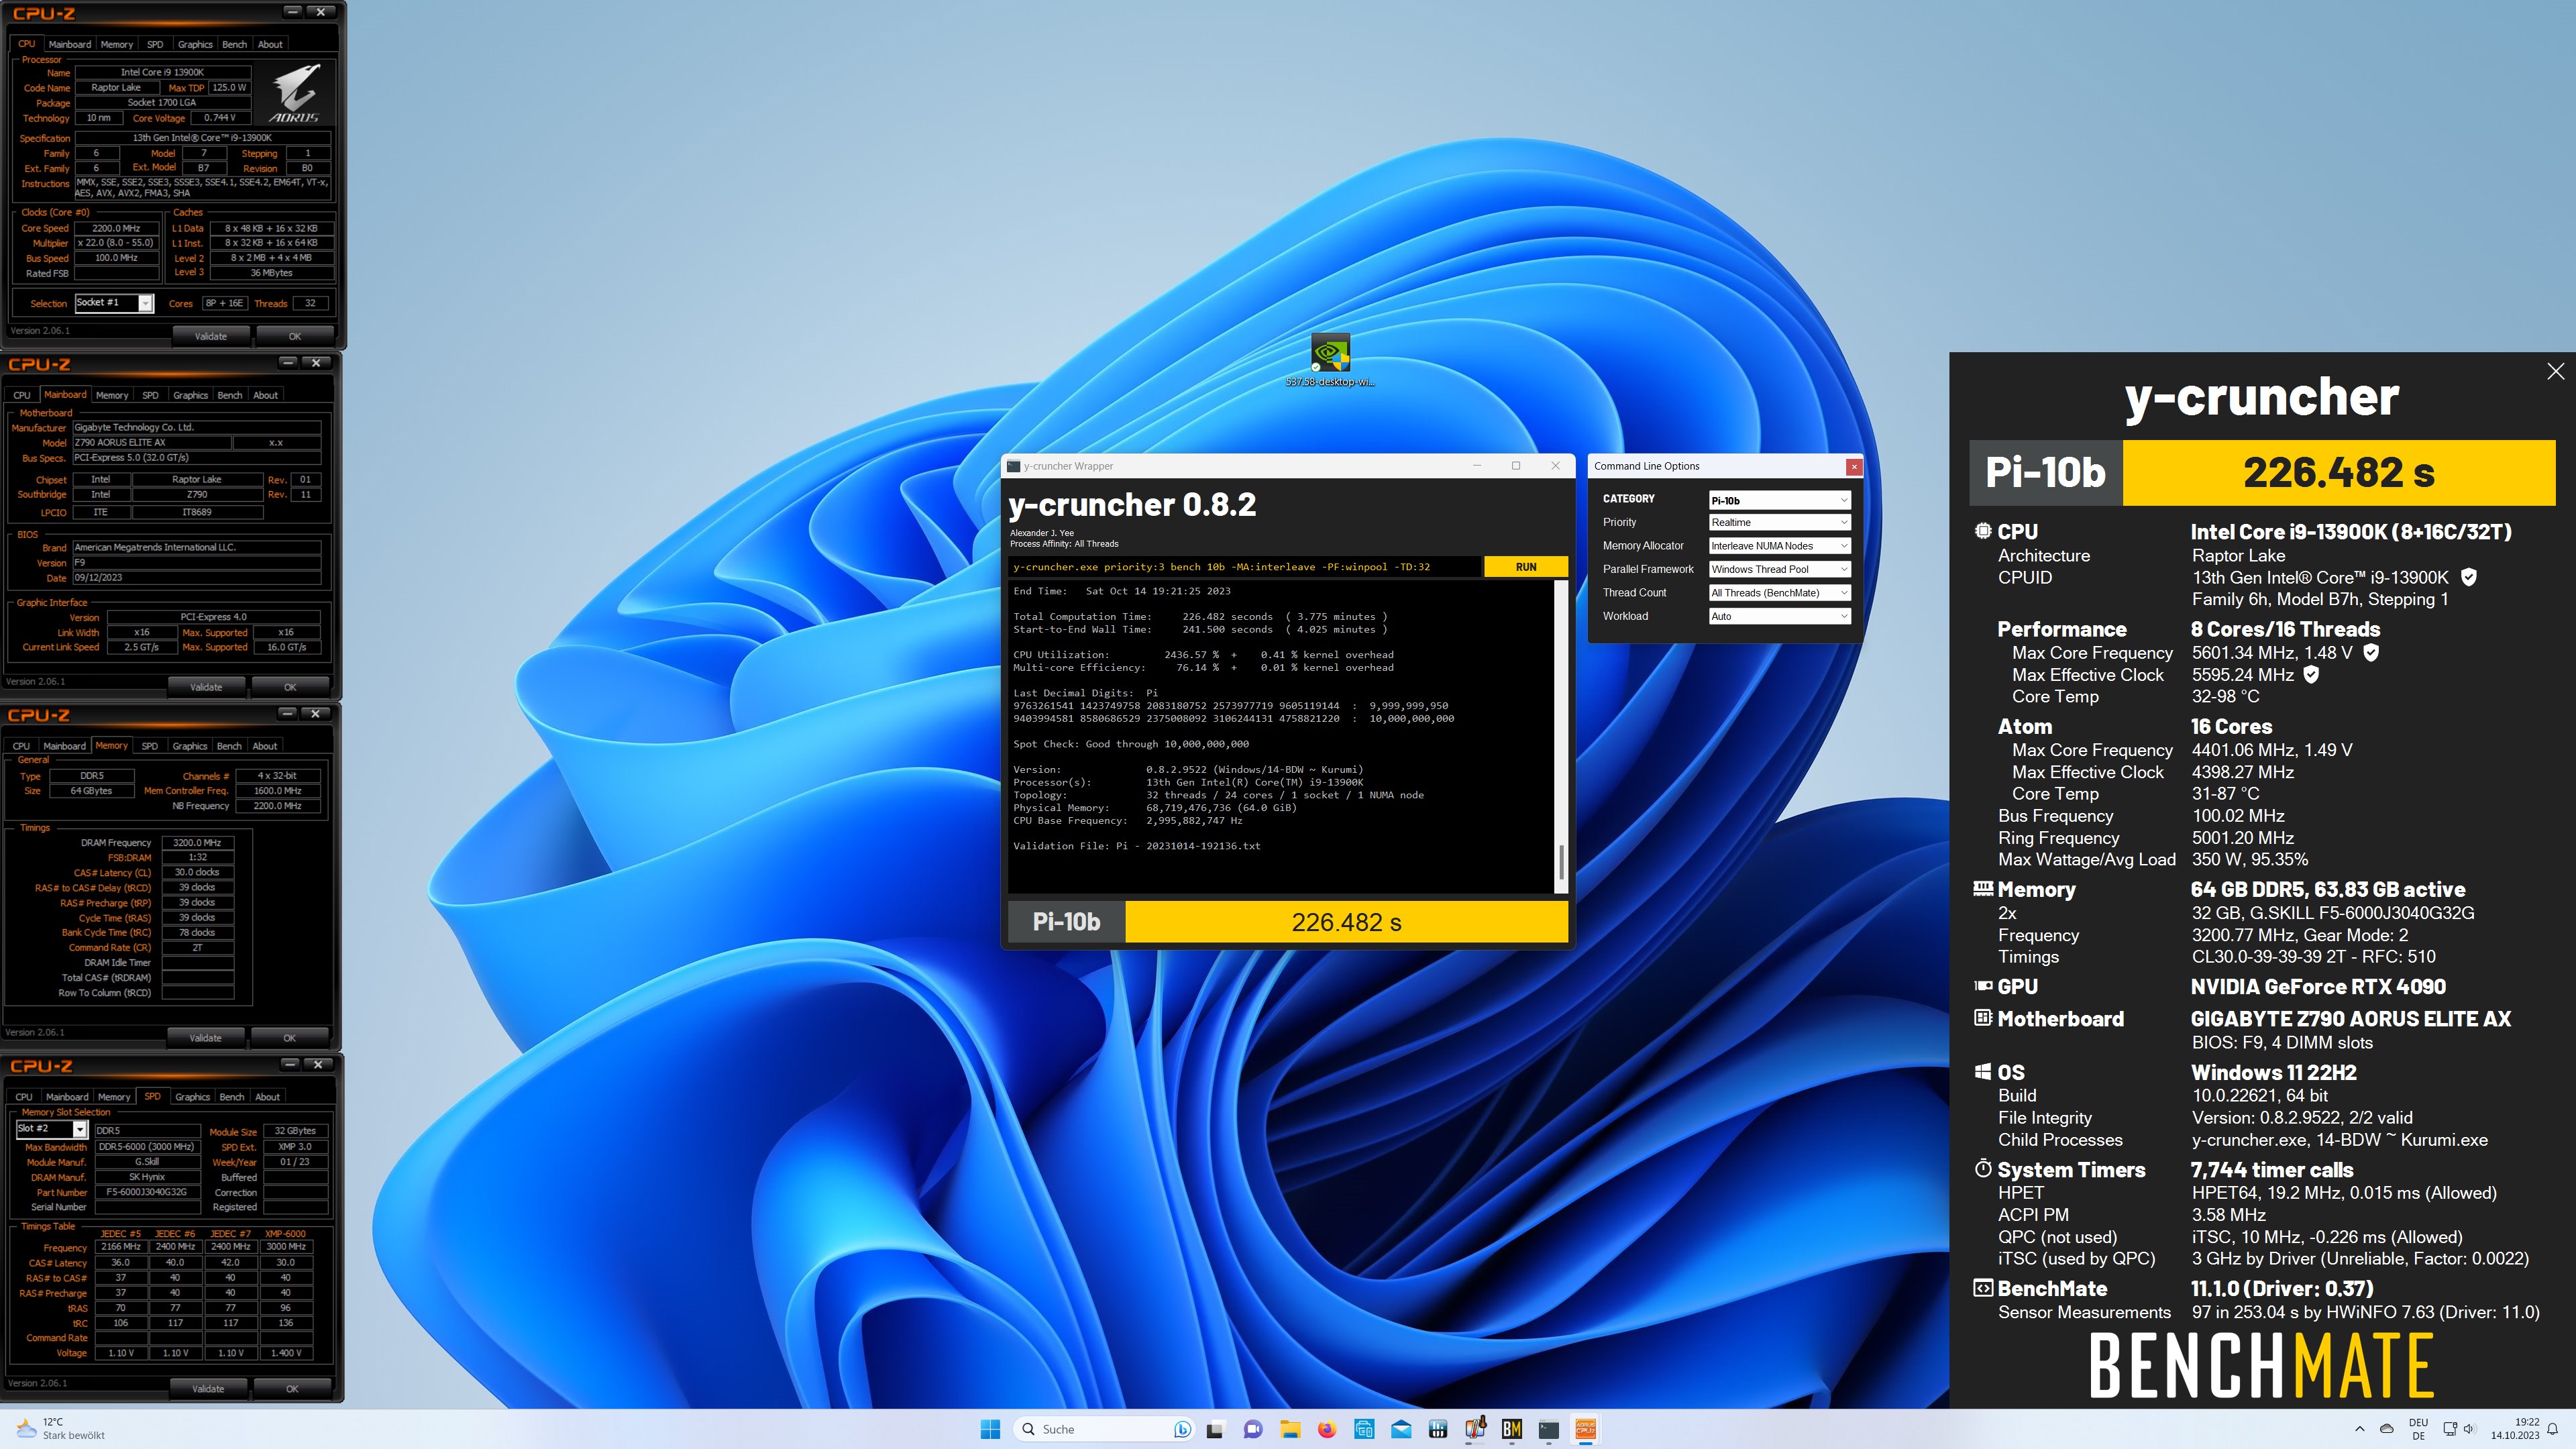The height and width of the screenshot is (1449, 2576).
Task: Select the NVIDIA driver installer desktop icon
Action: [x=1330, y=360]
